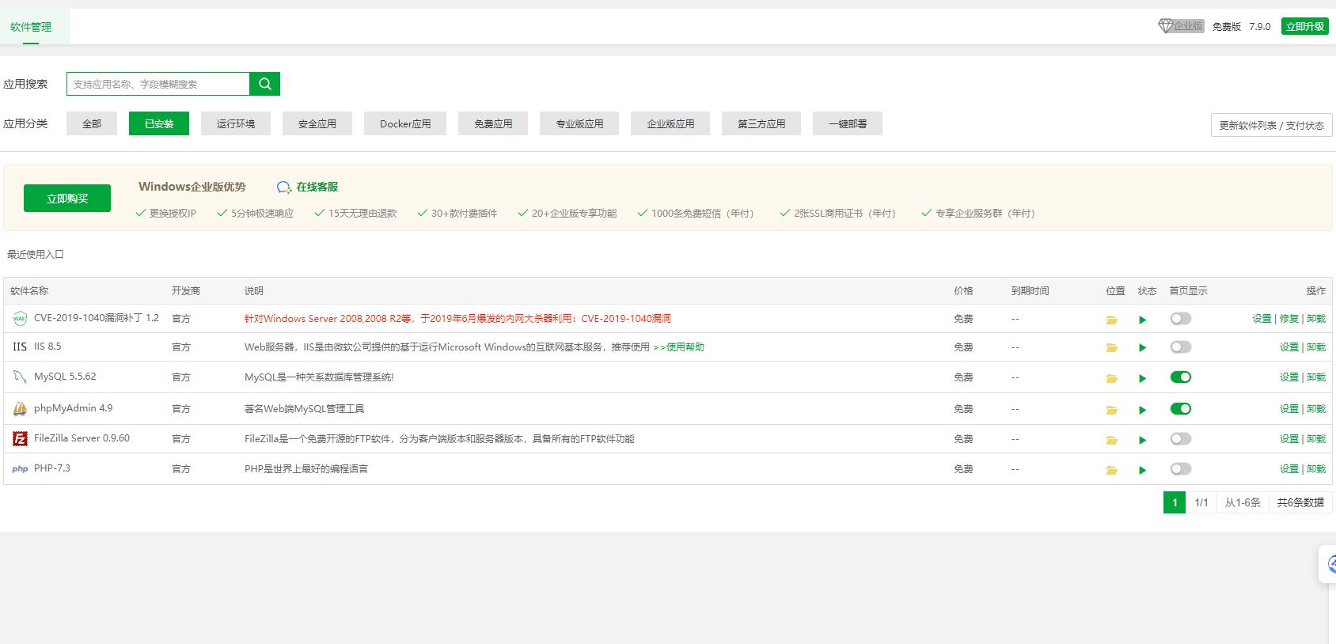Enable homepage display for PHP-7.3
1336x644 pixels.
click(x=1180, y=469)
